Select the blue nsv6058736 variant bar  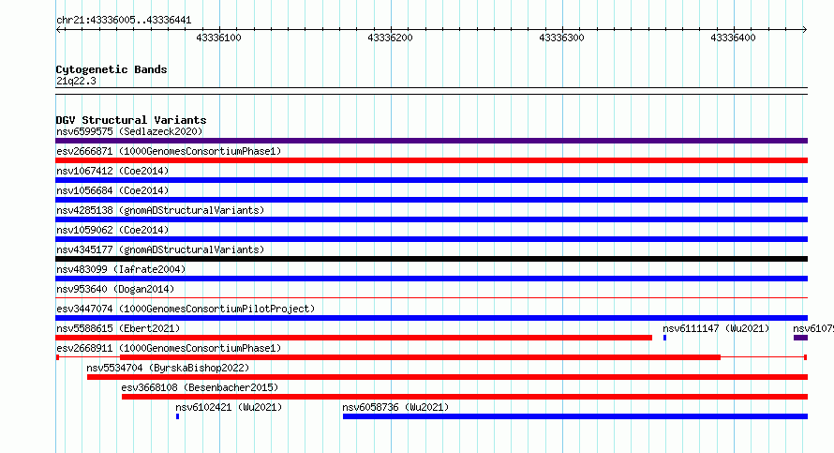[575, 416]
